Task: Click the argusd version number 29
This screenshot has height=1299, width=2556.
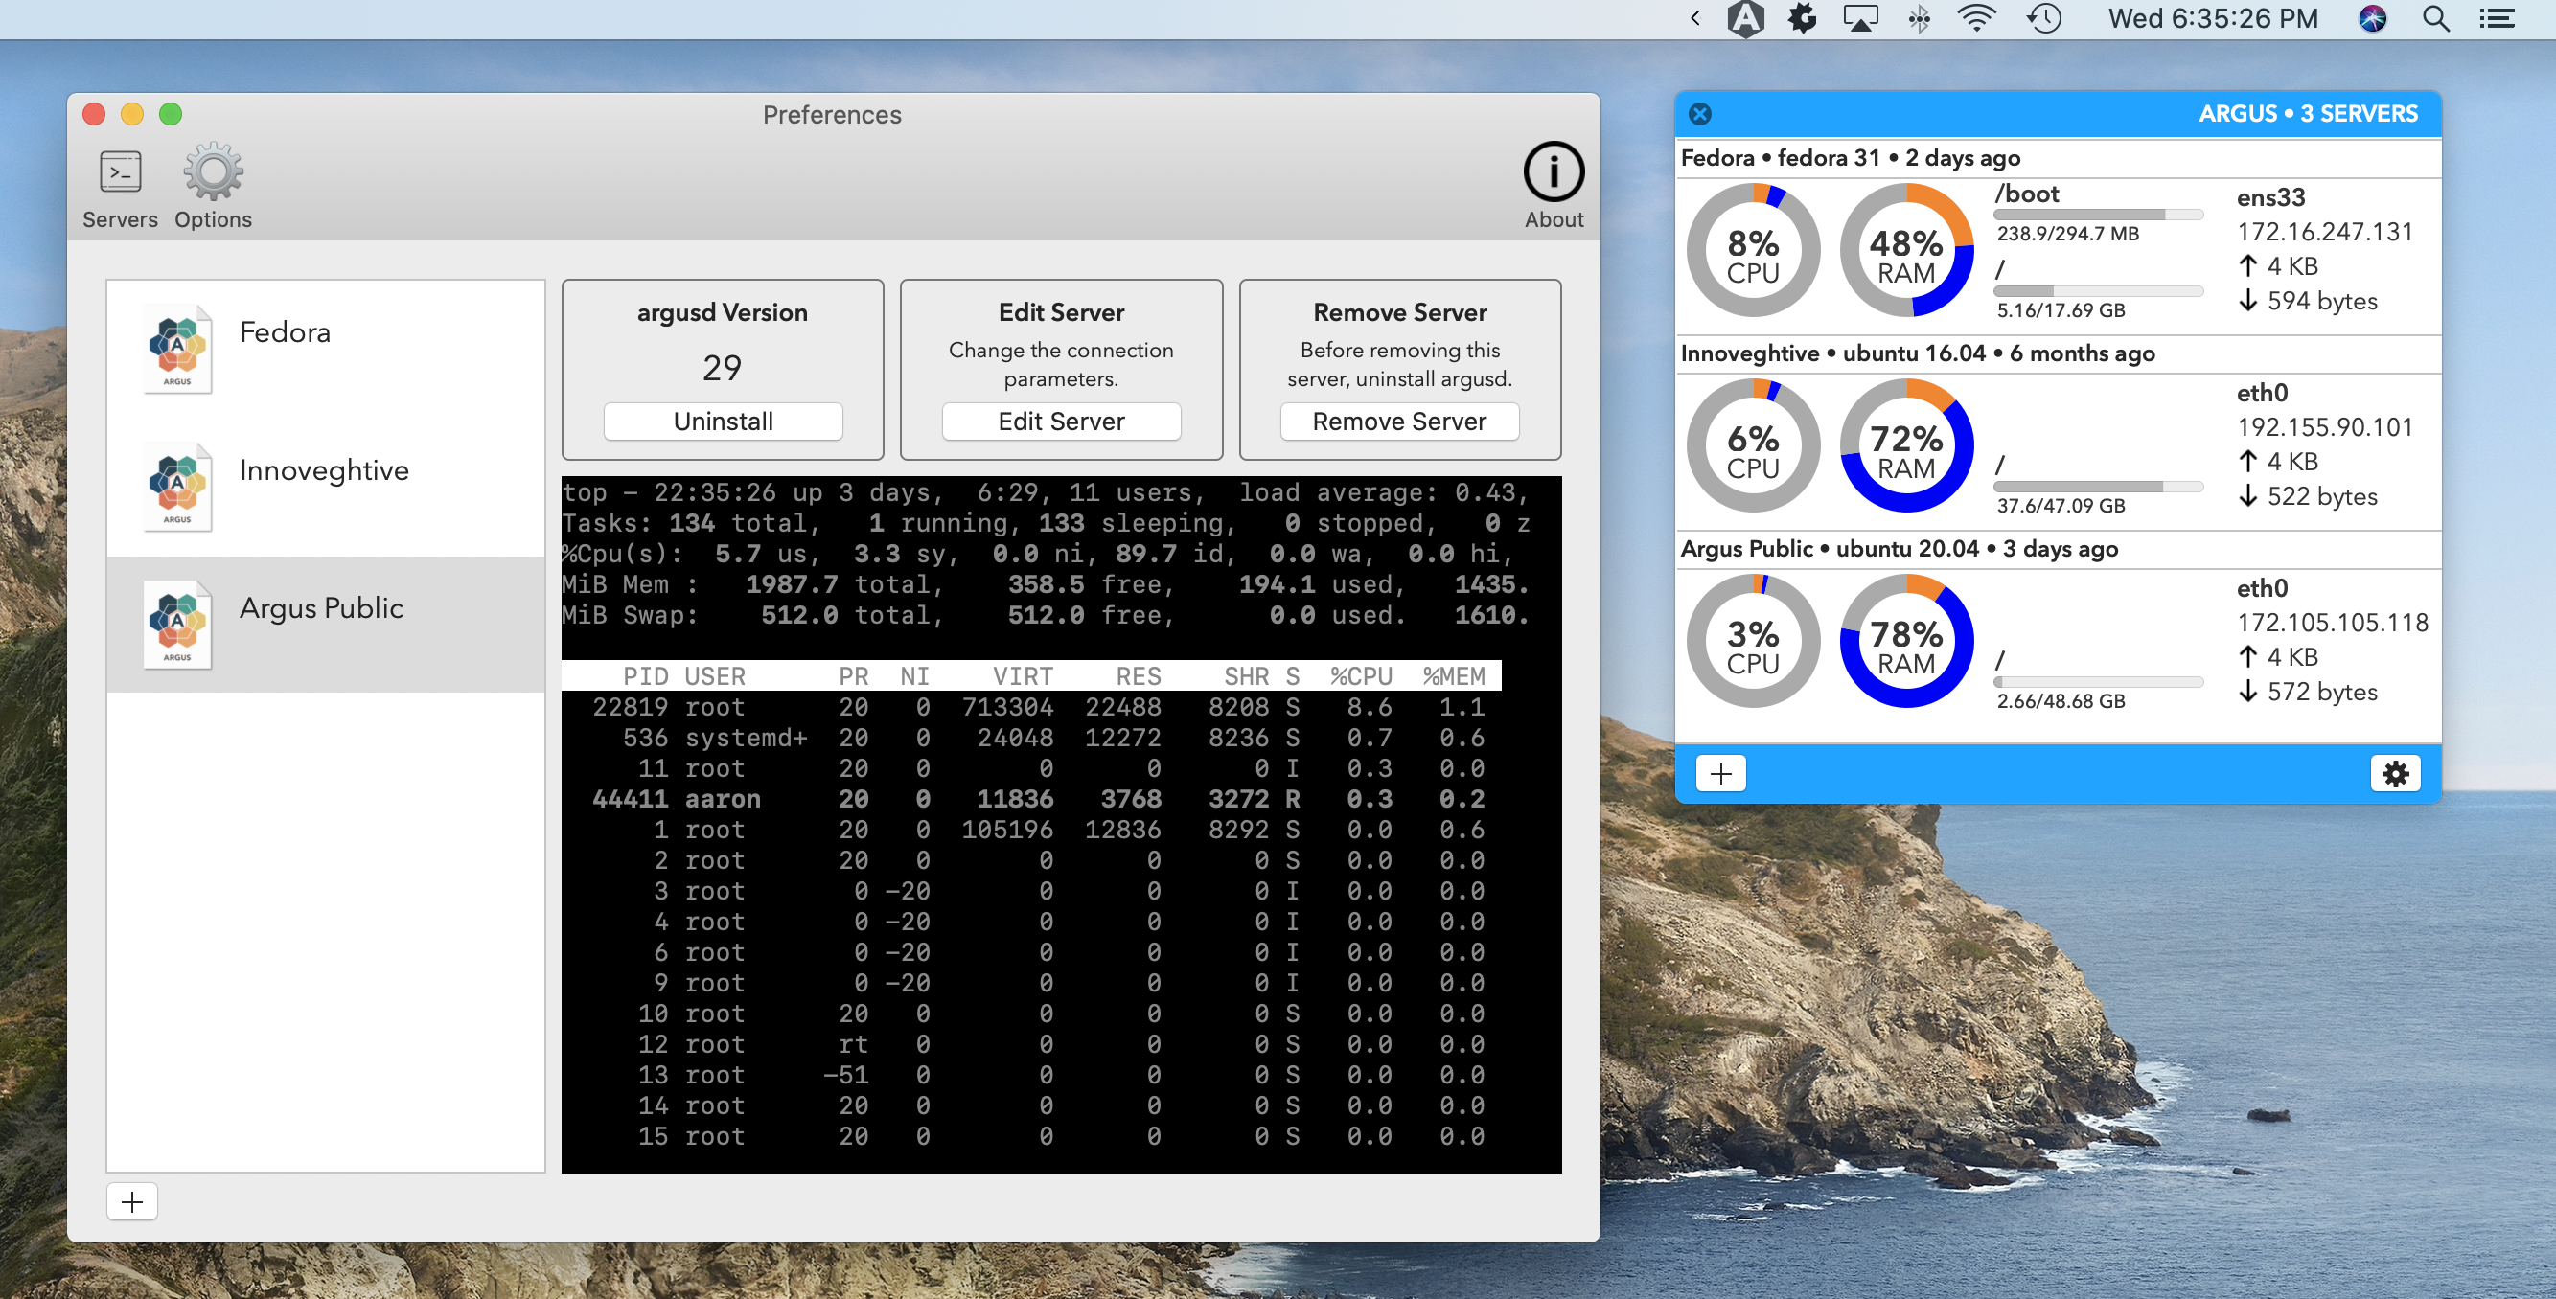Action: 722,368
